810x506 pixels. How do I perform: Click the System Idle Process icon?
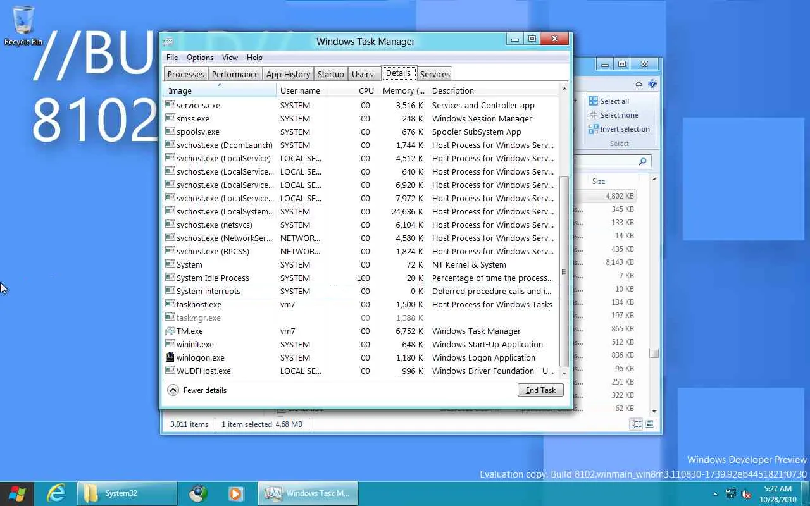pyautogui.click(x=170, y=278)
